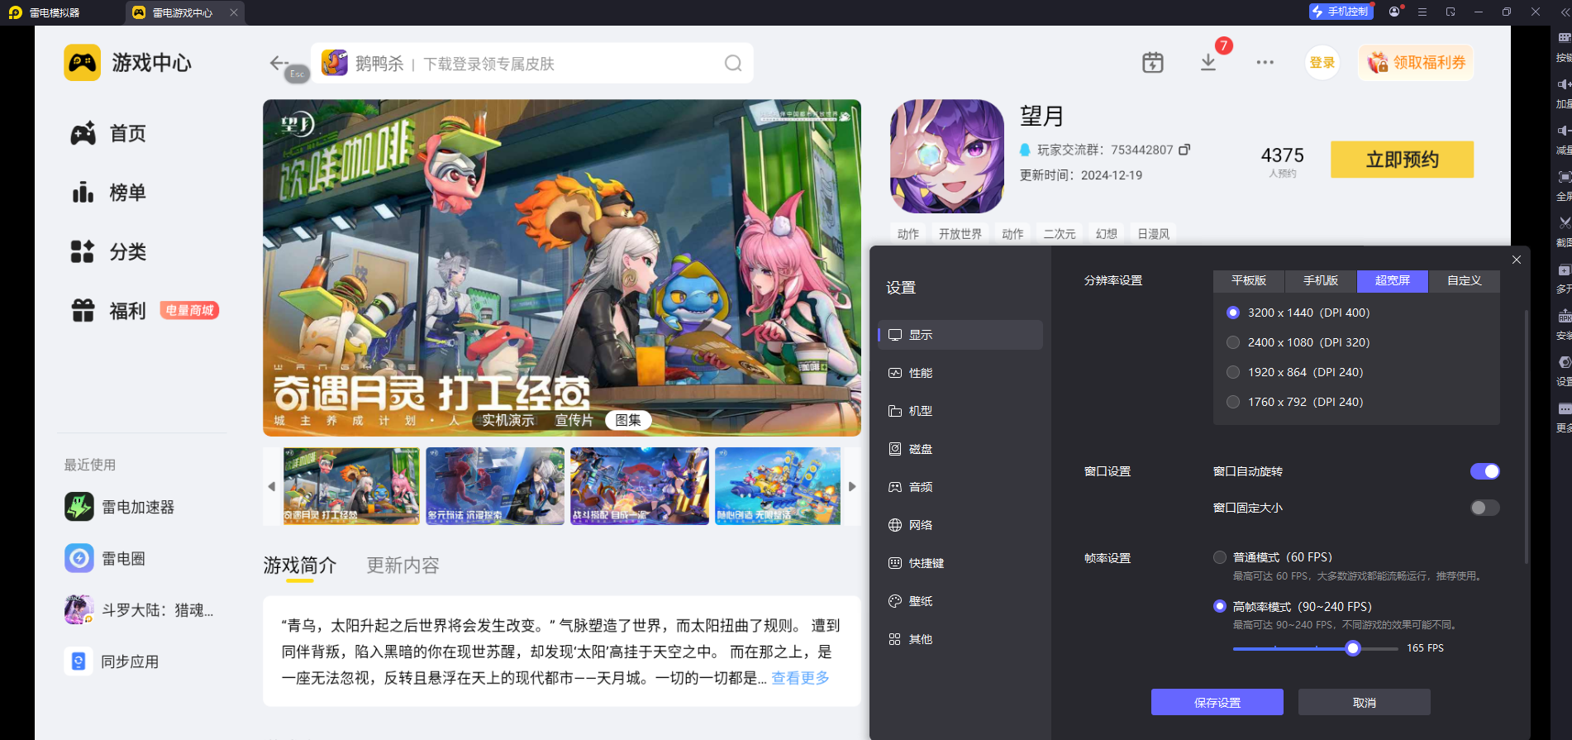Select 高帧率模式 90~240 FPS option
This screenshot has width=1572, height=740.
pos(1220,606)
